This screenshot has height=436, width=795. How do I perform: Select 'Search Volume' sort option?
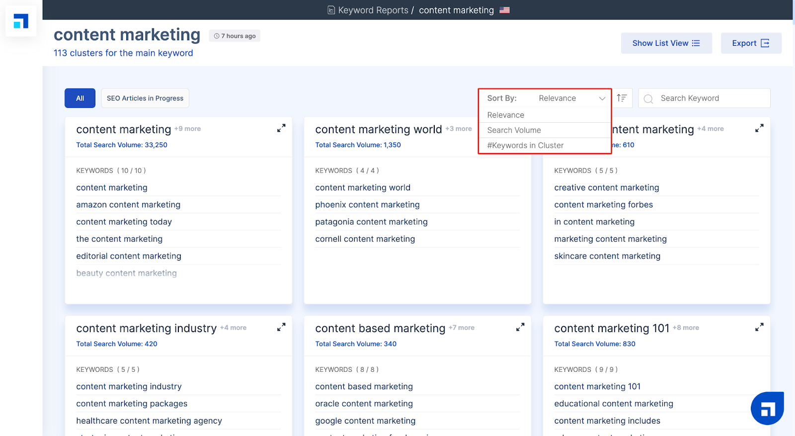[x=514, y=130]
